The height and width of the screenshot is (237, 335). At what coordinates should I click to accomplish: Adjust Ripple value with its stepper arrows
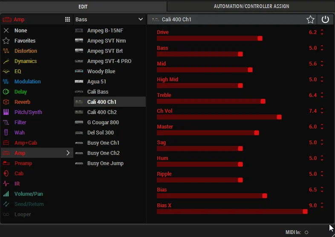(322, 174)
